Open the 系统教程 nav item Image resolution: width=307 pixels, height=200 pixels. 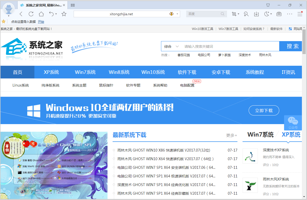tap(255, 72)
